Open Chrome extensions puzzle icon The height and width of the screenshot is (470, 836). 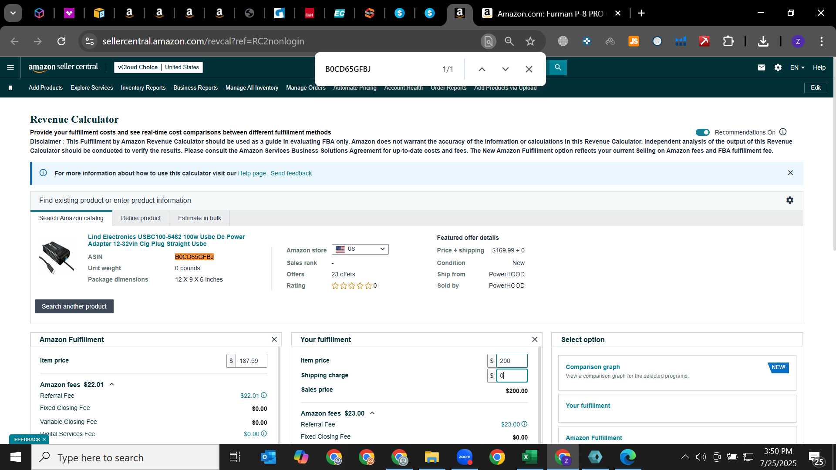[728, 41]
